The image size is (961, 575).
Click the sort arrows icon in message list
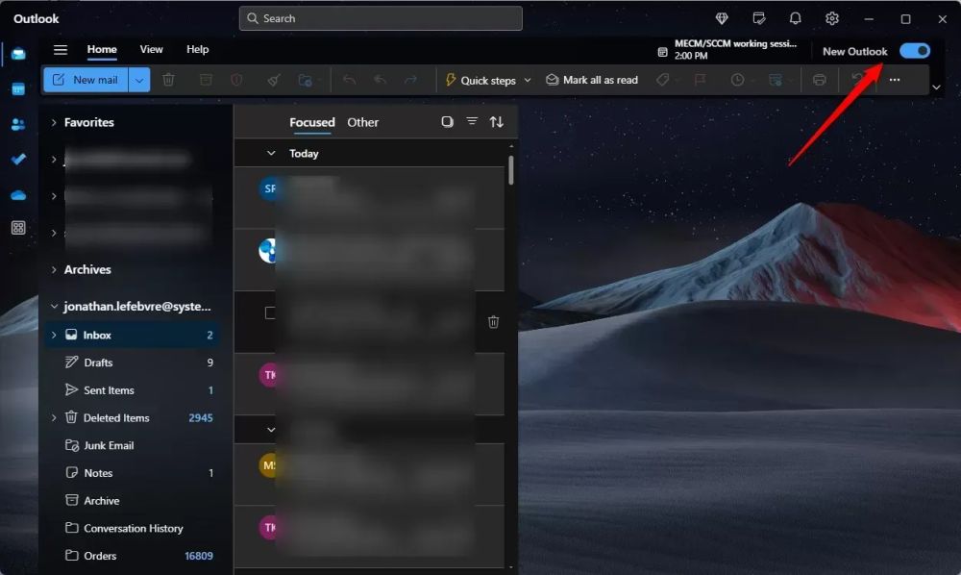pyautogui.click(x=497, y=122)
